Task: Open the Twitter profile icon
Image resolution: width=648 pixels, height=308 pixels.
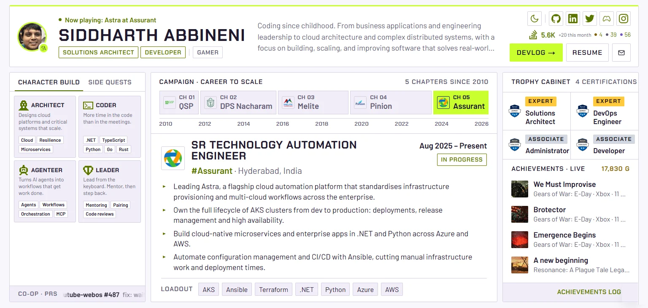Action: (590, 19)
